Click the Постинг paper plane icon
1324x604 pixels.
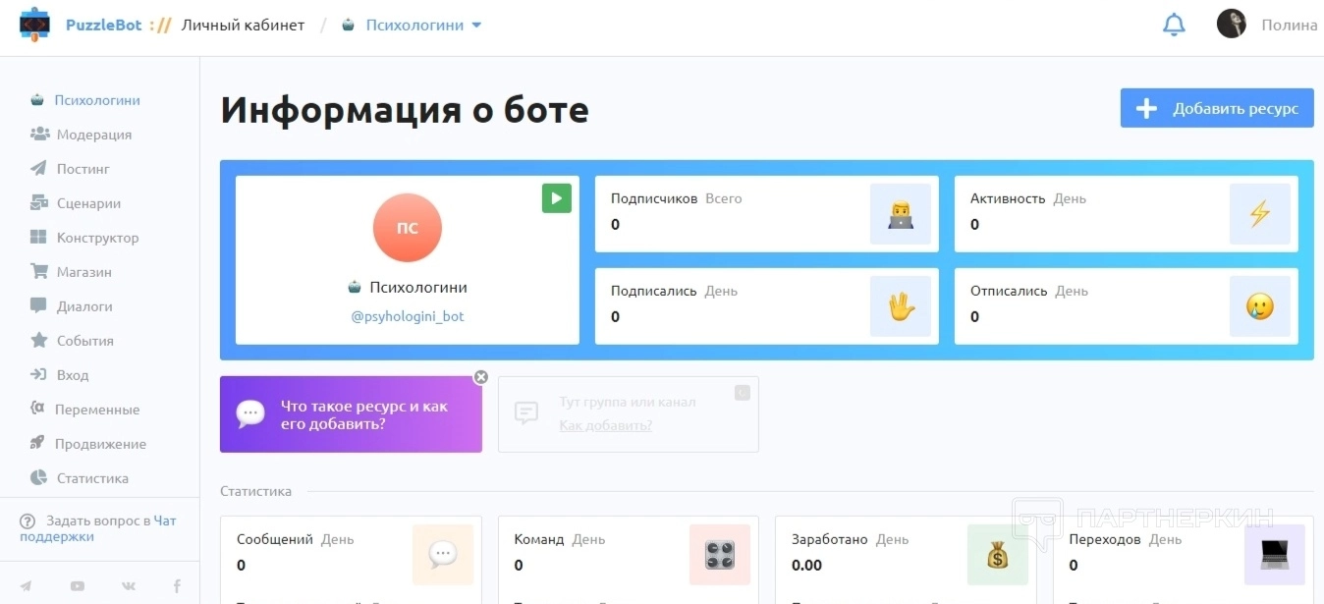pos(38,168)
